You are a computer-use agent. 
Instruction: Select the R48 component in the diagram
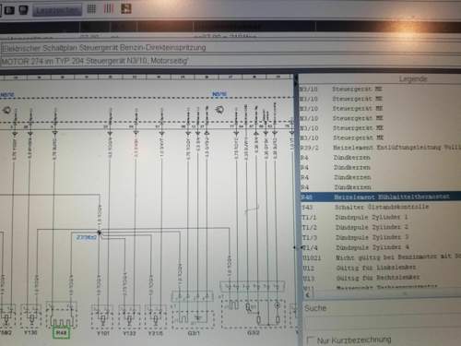point(61,333)
